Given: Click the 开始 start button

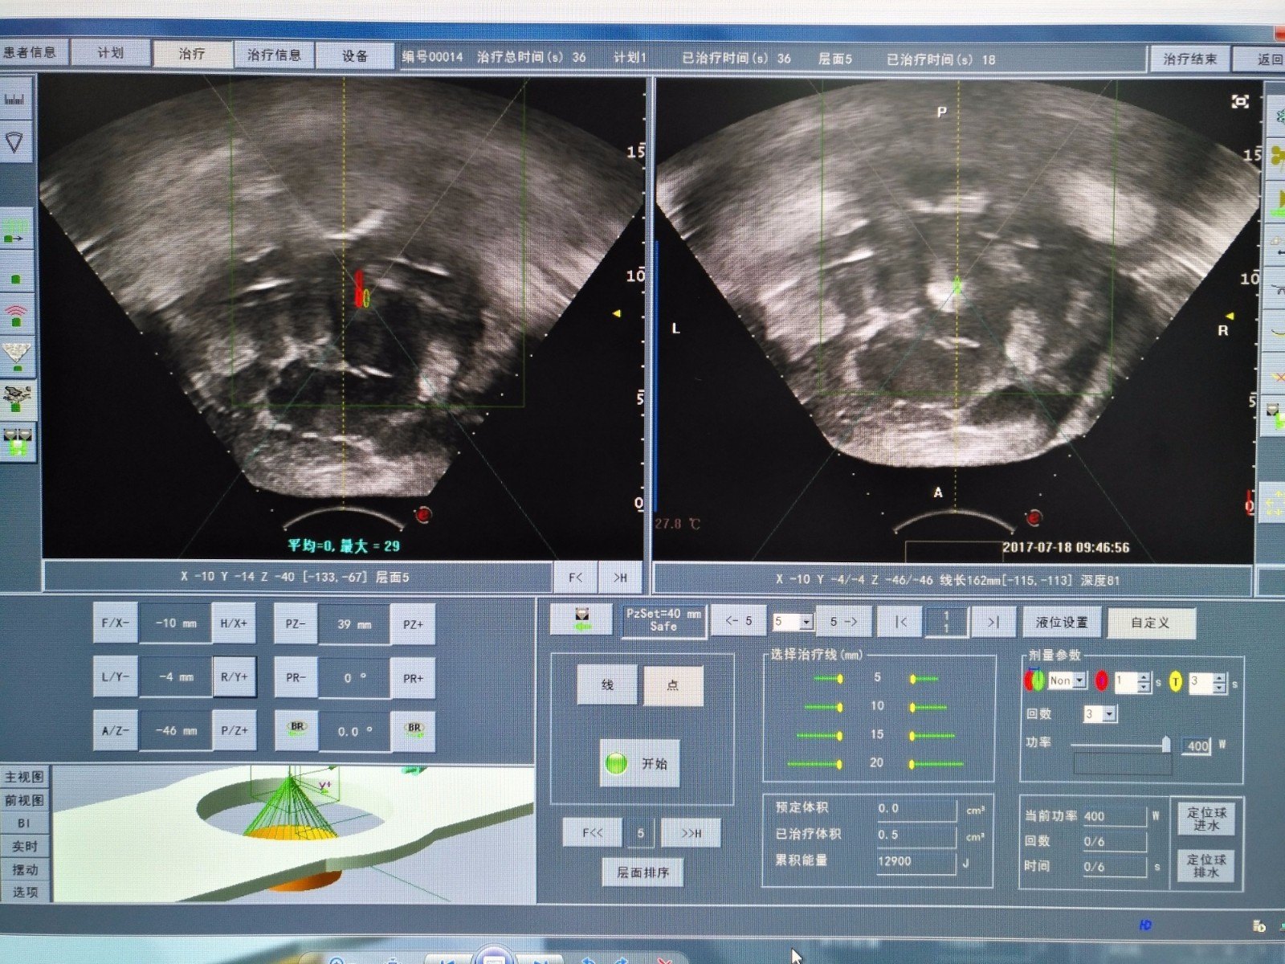Looking at the screenshot, I should pos(640,763).
